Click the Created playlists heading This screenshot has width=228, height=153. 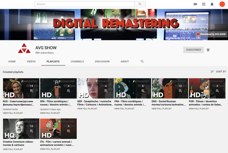(x=13, y=72)
